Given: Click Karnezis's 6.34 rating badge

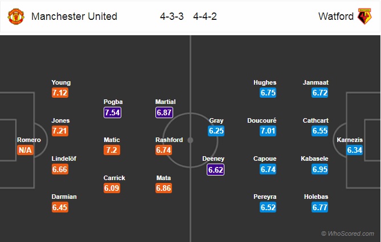Looking at the screenshot, I should 354,150.
